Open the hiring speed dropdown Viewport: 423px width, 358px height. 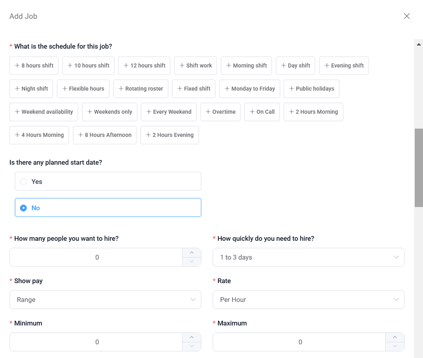(x=308, y=257)
